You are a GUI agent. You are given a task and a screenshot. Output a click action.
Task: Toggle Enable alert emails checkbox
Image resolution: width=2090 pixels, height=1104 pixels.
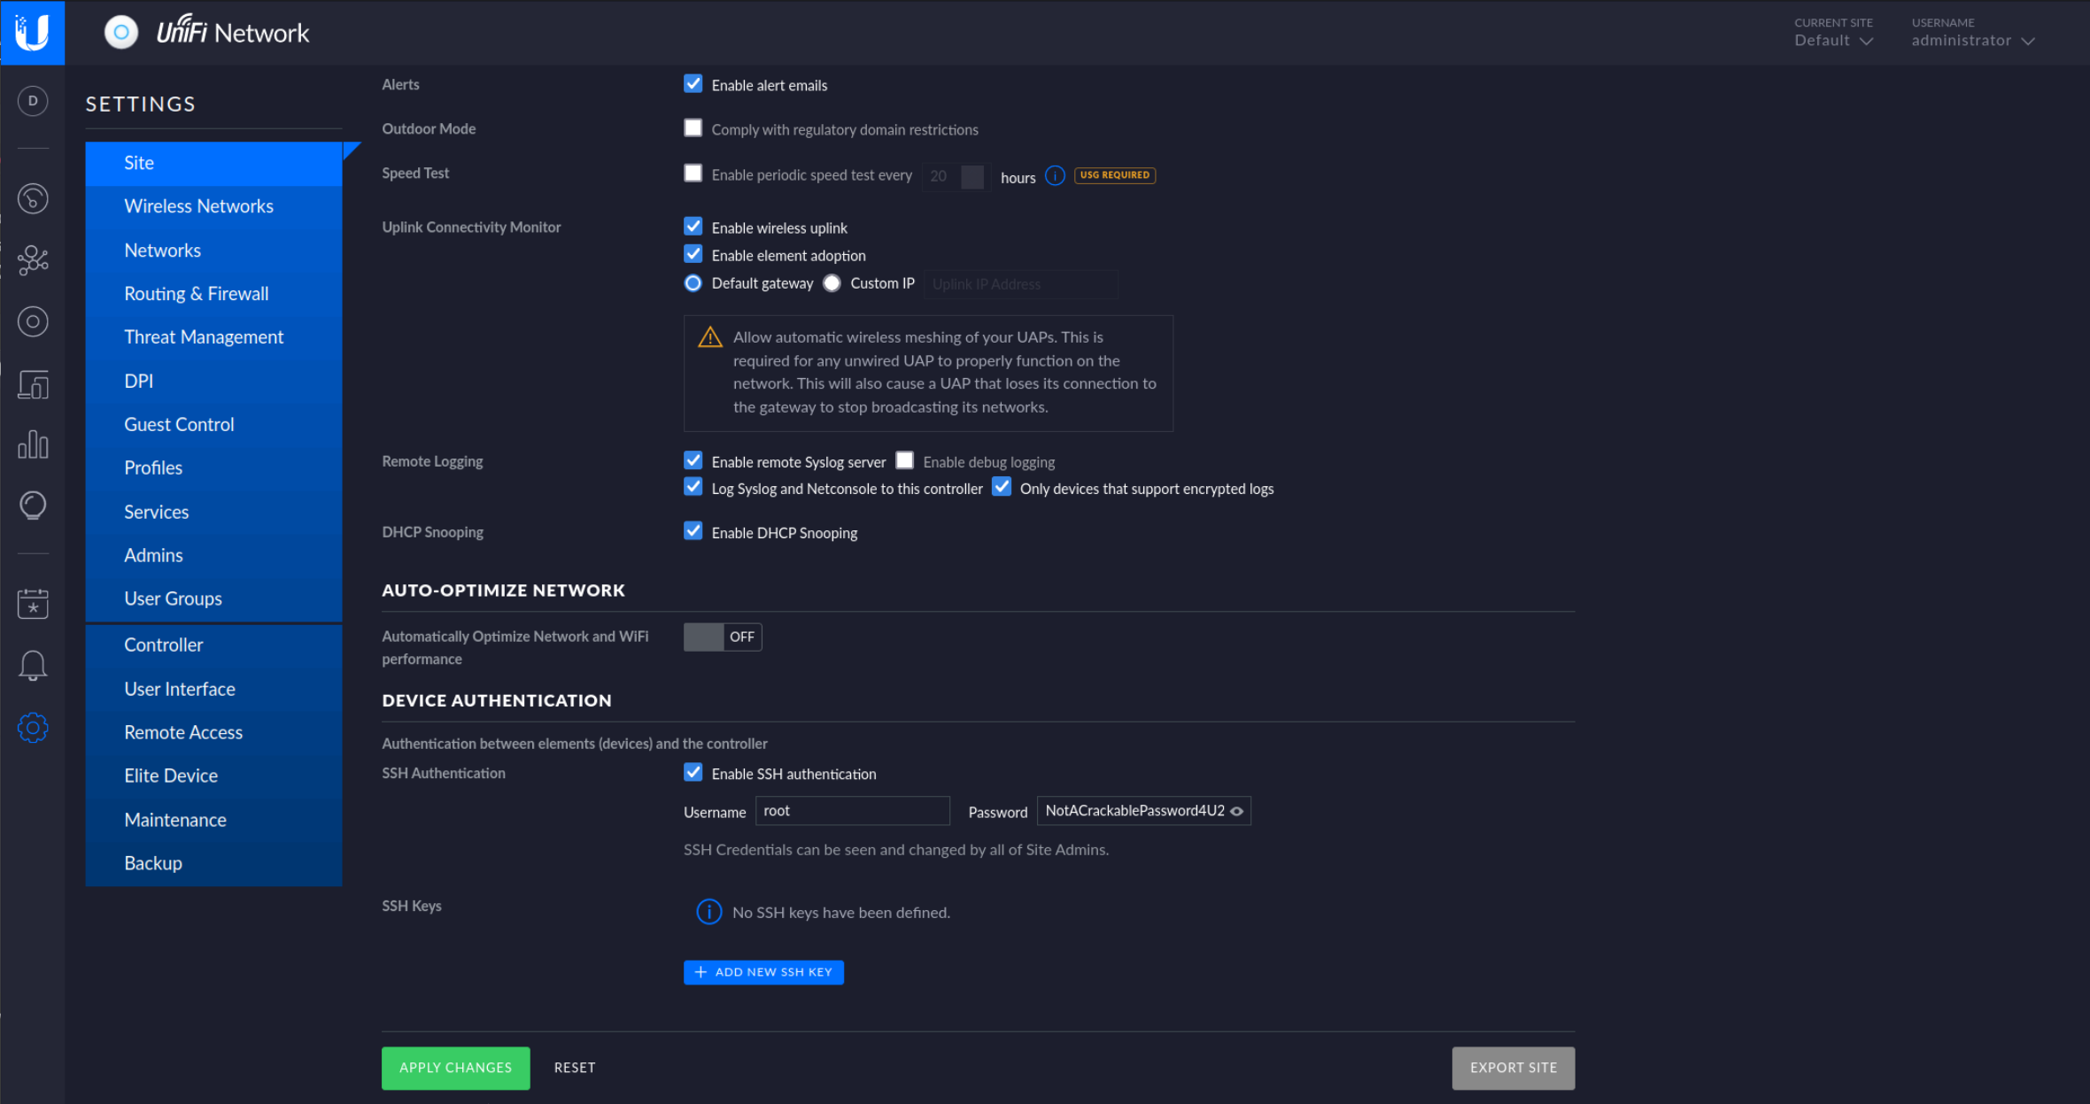[693, 84]
